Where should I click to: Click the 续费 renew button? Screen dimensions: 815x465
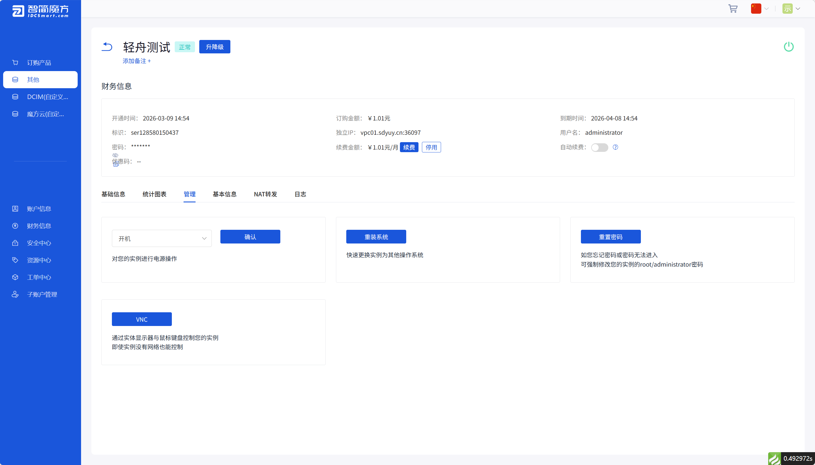pyautogui.click(x=409, y=147)
